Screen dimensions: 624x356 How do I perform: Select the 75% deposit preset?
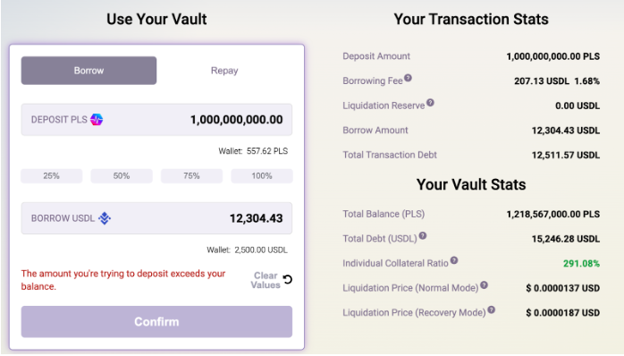191,176
